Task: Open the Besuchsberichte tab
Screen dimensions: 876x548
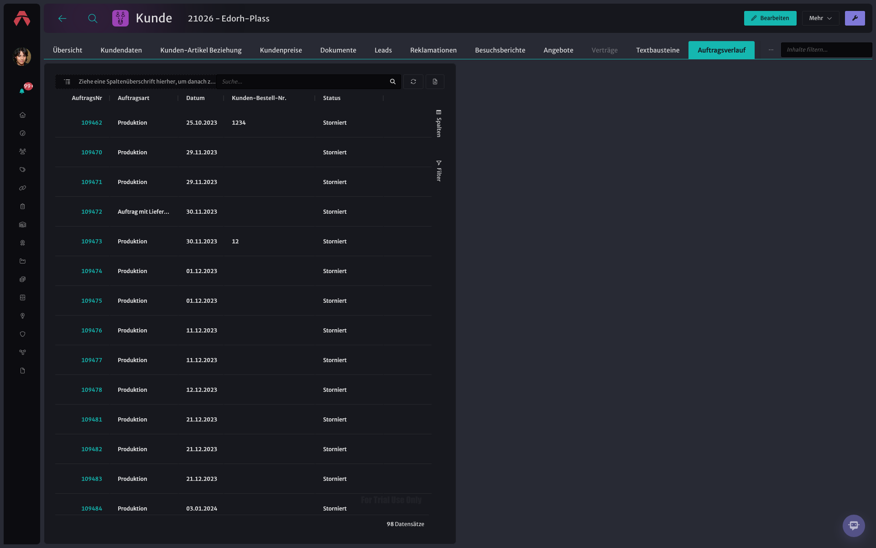Action: pos(500,50)
